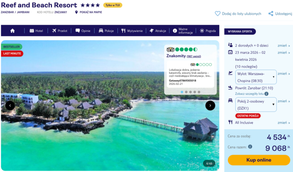Click the share icon next to Udostępnij
The width and height of the screenshot is (293, 172).
pyautogui.click(x=271, y=14)
